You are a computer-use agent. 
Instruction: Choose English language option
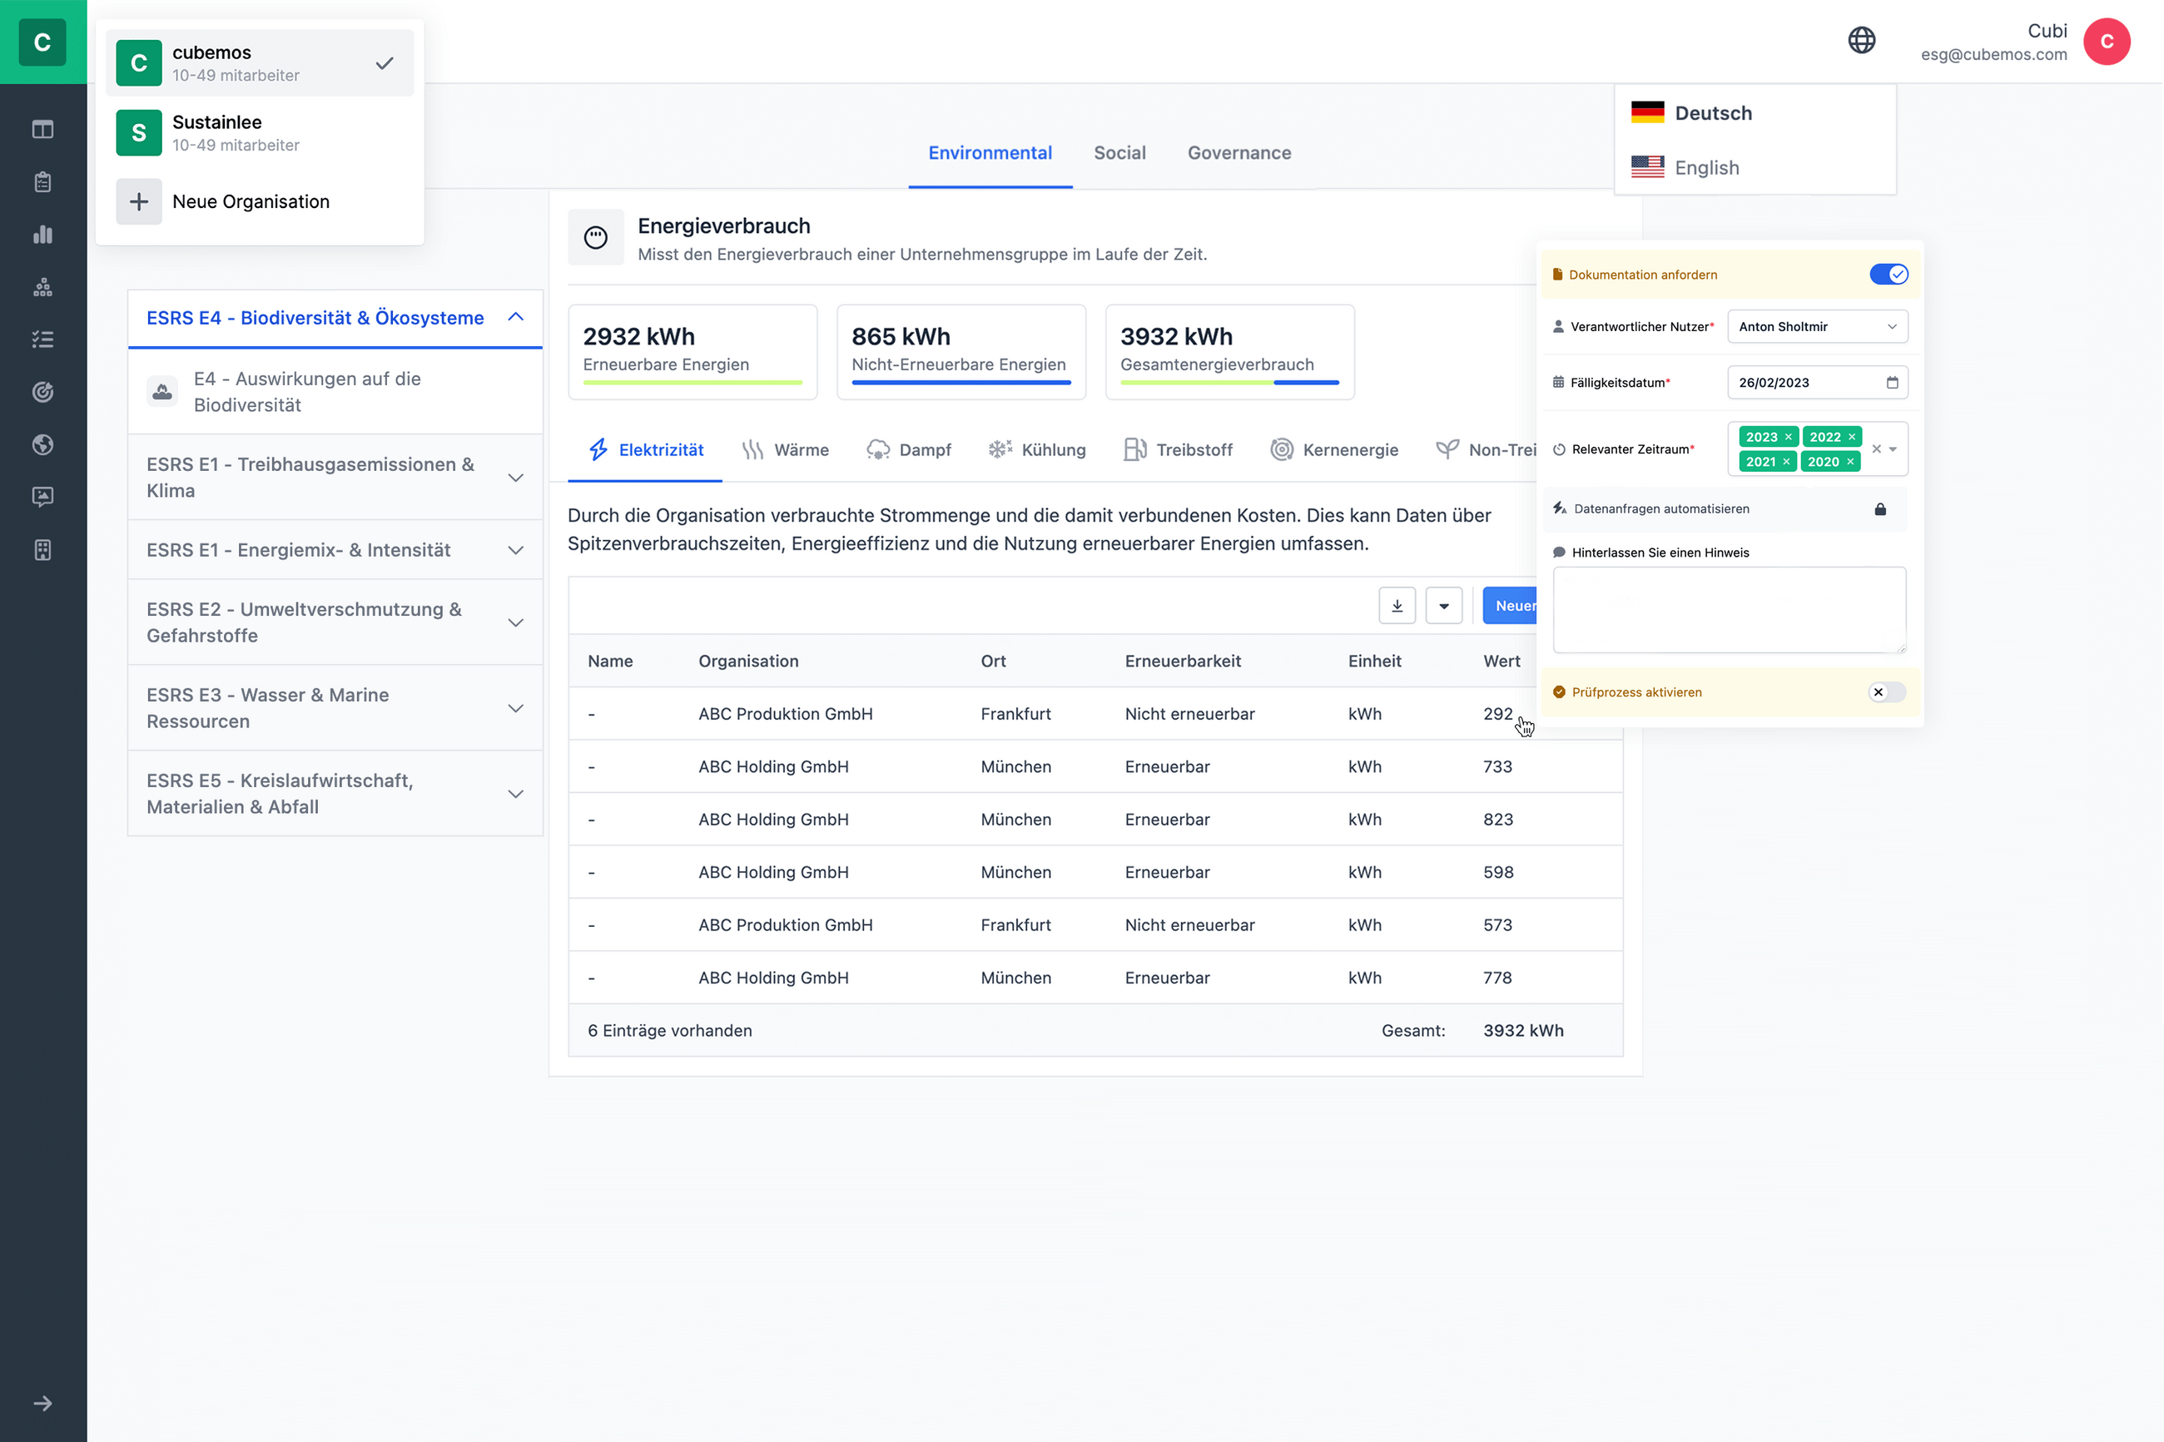pos(1706,167)
